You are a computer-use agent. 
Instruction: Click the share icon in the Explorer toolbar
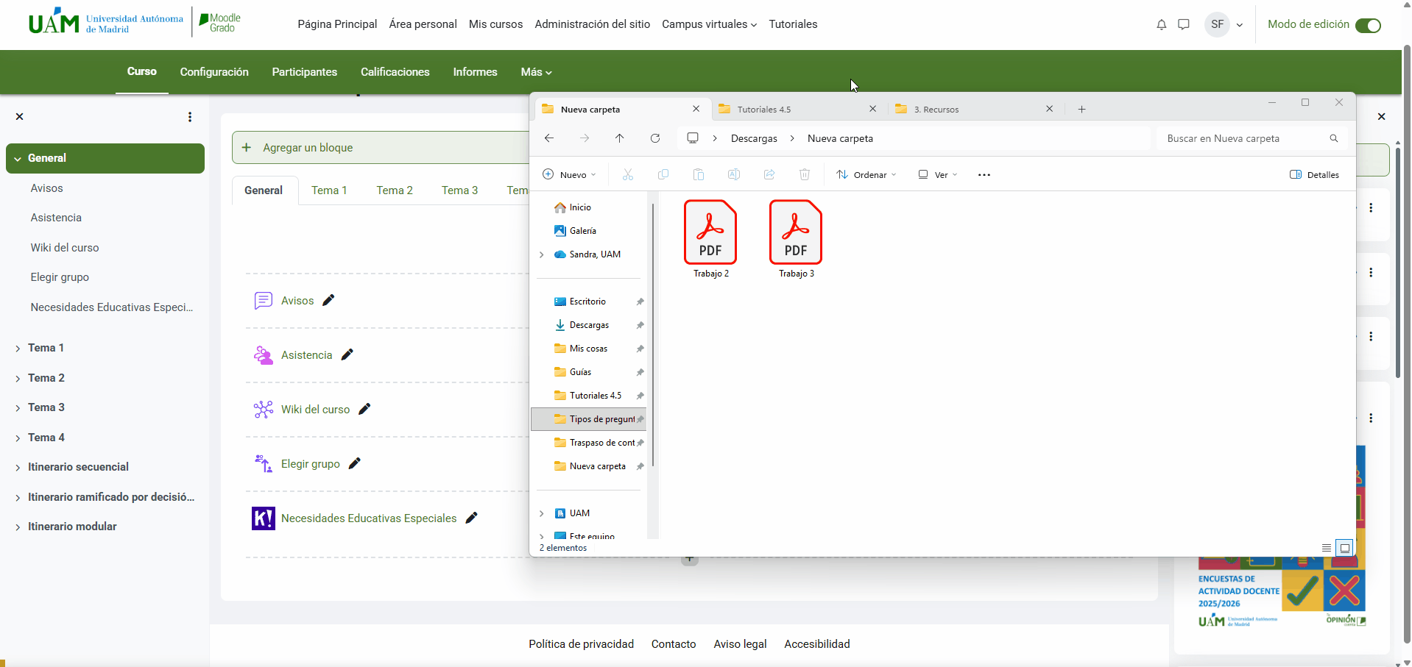pyautogui.click(x=769, y=174)
